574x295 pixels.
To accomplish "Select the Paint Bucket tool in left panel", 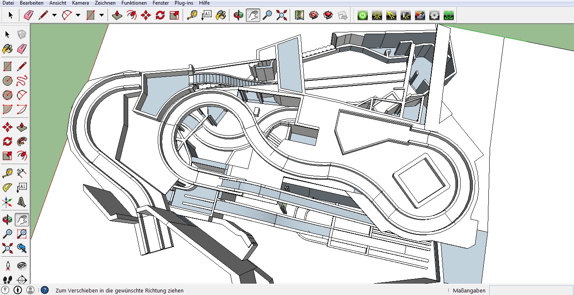I will pyautogui.click(x=8, y=49).
